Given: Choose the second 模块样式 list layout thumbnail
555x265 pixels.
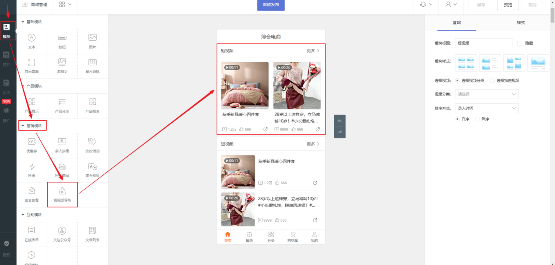Looking at the screenshot, I should pos(490,63).
